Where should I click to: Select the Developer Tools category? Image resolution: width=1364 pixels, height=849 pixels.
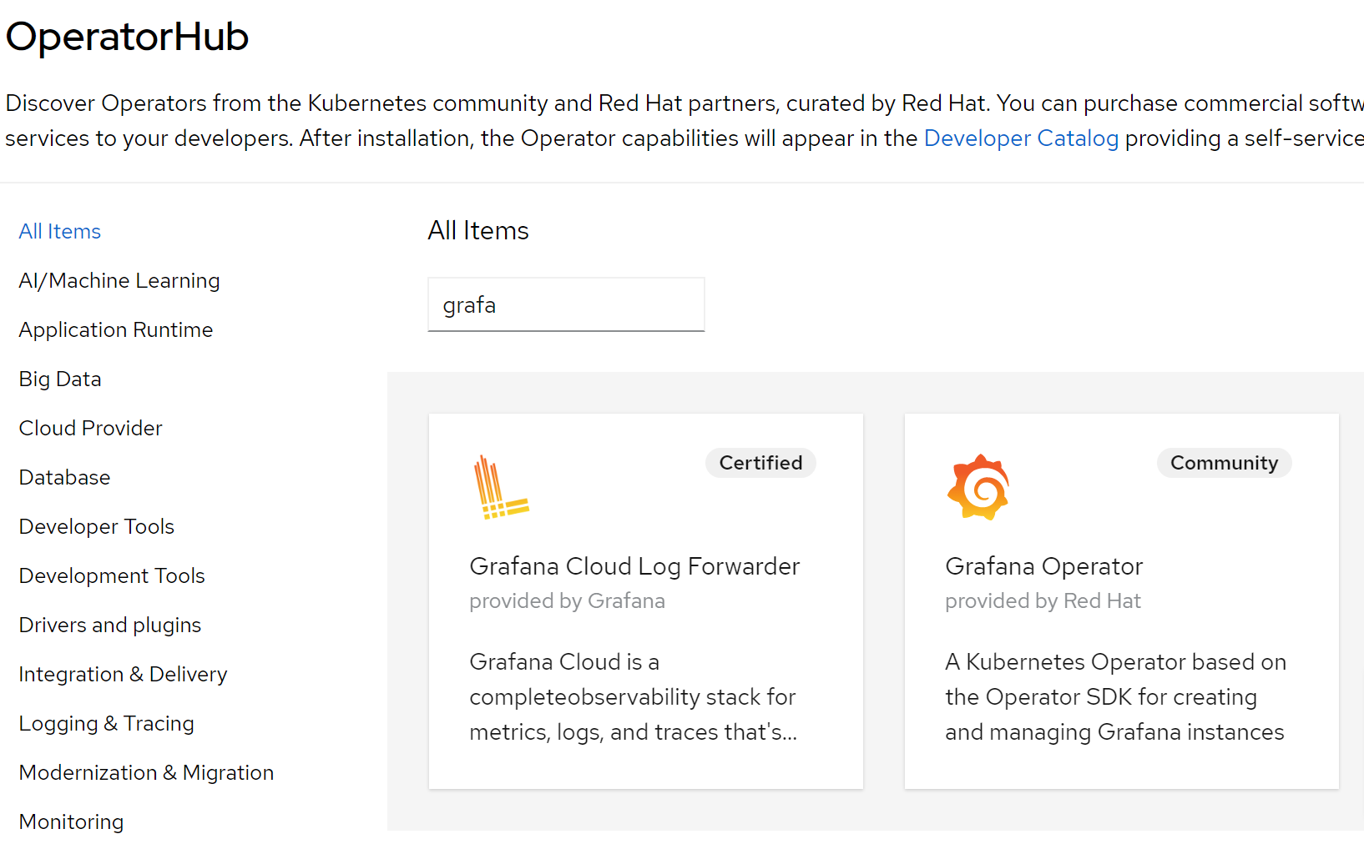[x=97, y=527]
